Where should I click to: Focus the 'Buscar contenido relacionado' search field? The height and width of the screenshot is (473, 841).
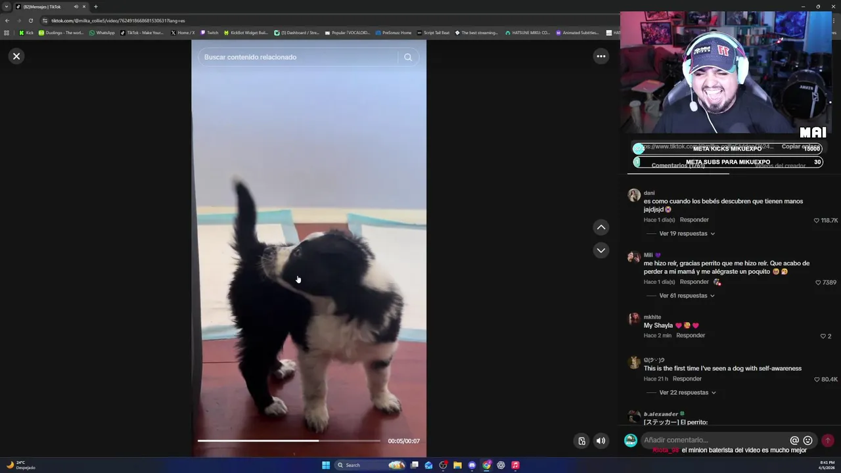[299, 57]
